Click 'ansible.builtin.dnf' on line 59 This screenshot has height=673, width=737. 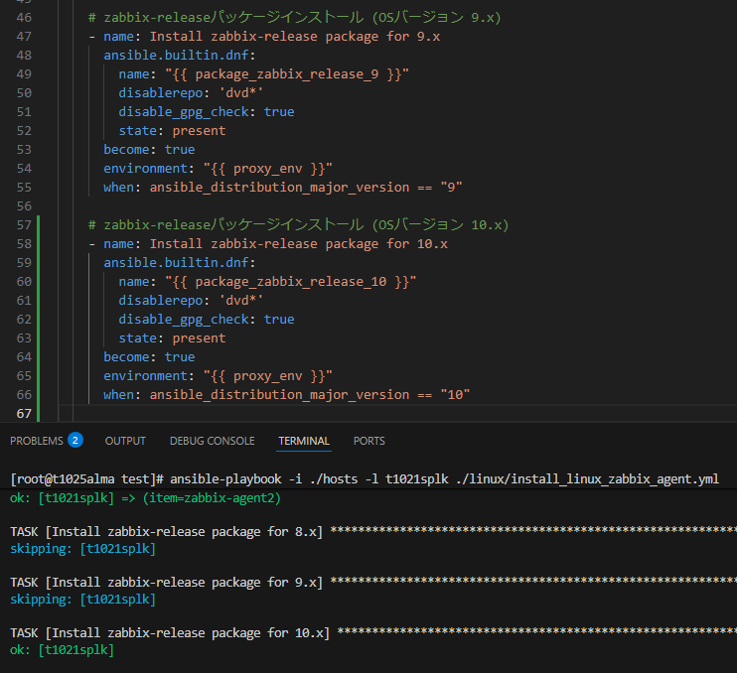(176, 262)
